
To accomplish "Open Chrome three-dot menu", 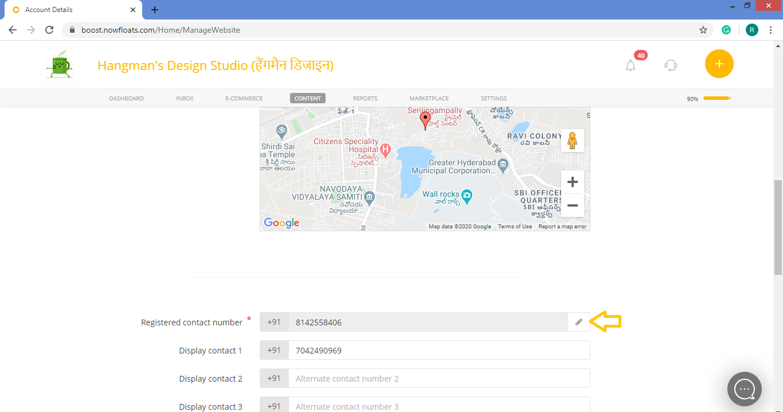I will (770, 30).
